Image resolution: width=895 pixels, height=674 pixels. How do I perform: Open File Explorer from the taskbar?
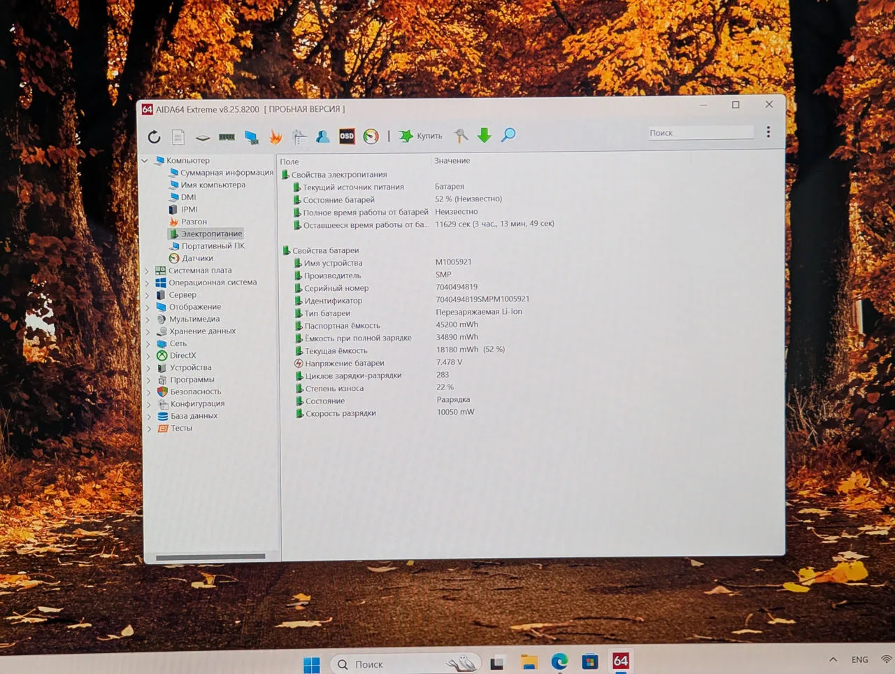coord(529,662)
